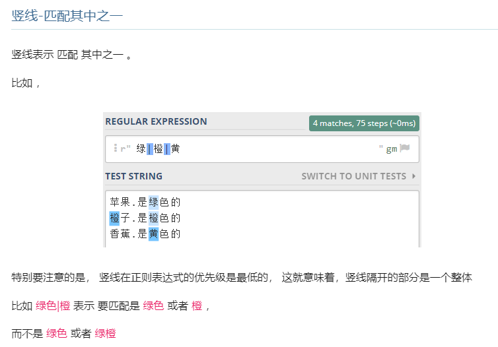Image resolution: width=498 pixels, height=347 pixels.
Task: Click the pink 绿色|橙 inline code
Action: (x=53, y=306)
